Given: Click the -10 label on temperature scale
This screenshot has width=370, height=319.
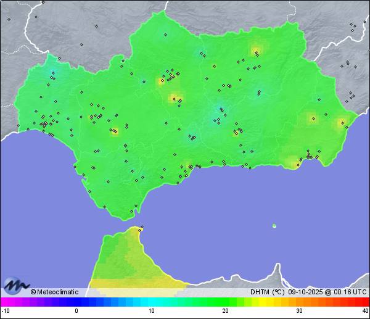Looking at the screenshot, I should [x=6, y=311].
